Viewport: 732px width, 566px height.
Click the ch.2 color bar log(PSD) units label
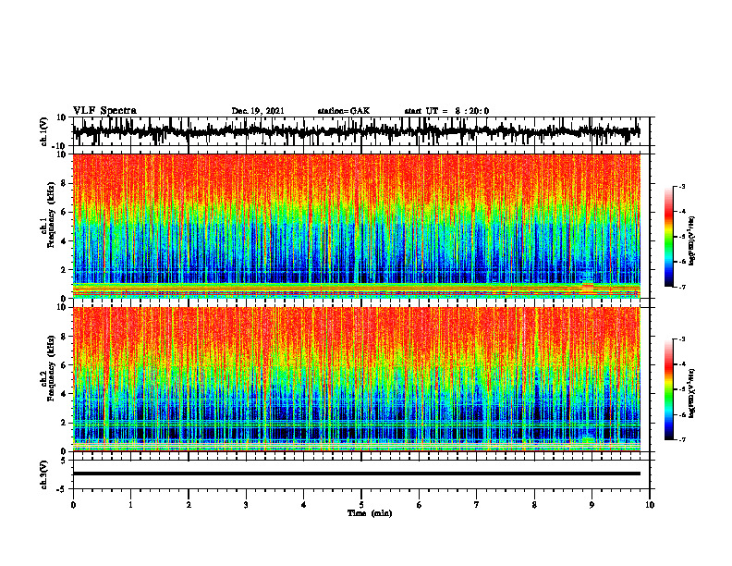(x=692, y=394)
